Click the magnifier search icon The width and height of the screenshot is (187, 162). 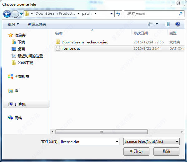coord(180,14)
